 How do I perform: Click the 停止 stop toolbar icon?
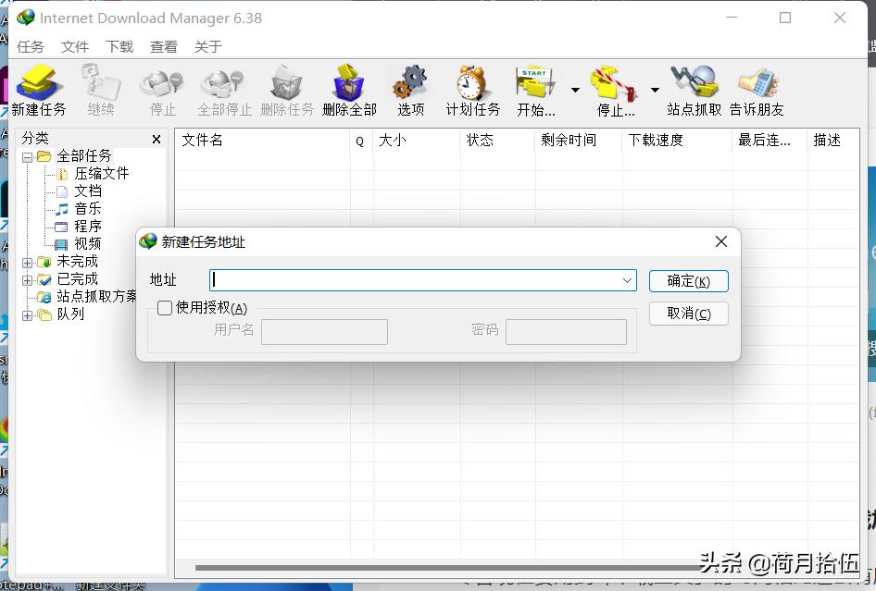tap(163, 90)
